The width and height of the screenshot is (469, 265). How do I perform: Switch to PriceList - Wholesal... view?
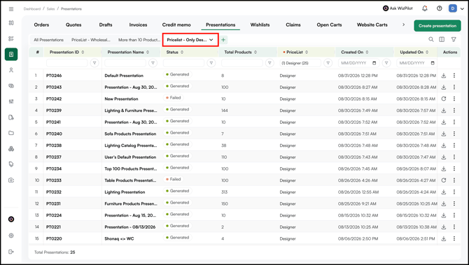pos(91,40)
